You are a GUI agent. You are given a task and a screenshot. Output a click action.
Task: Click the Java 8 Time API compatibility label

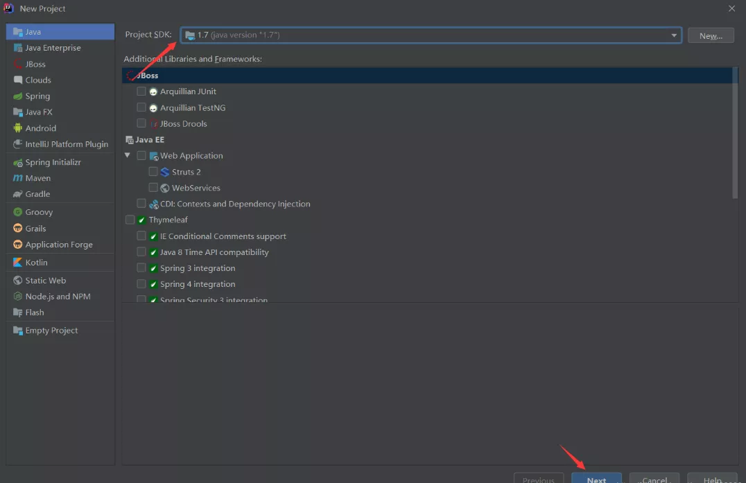tap(214, 252)
